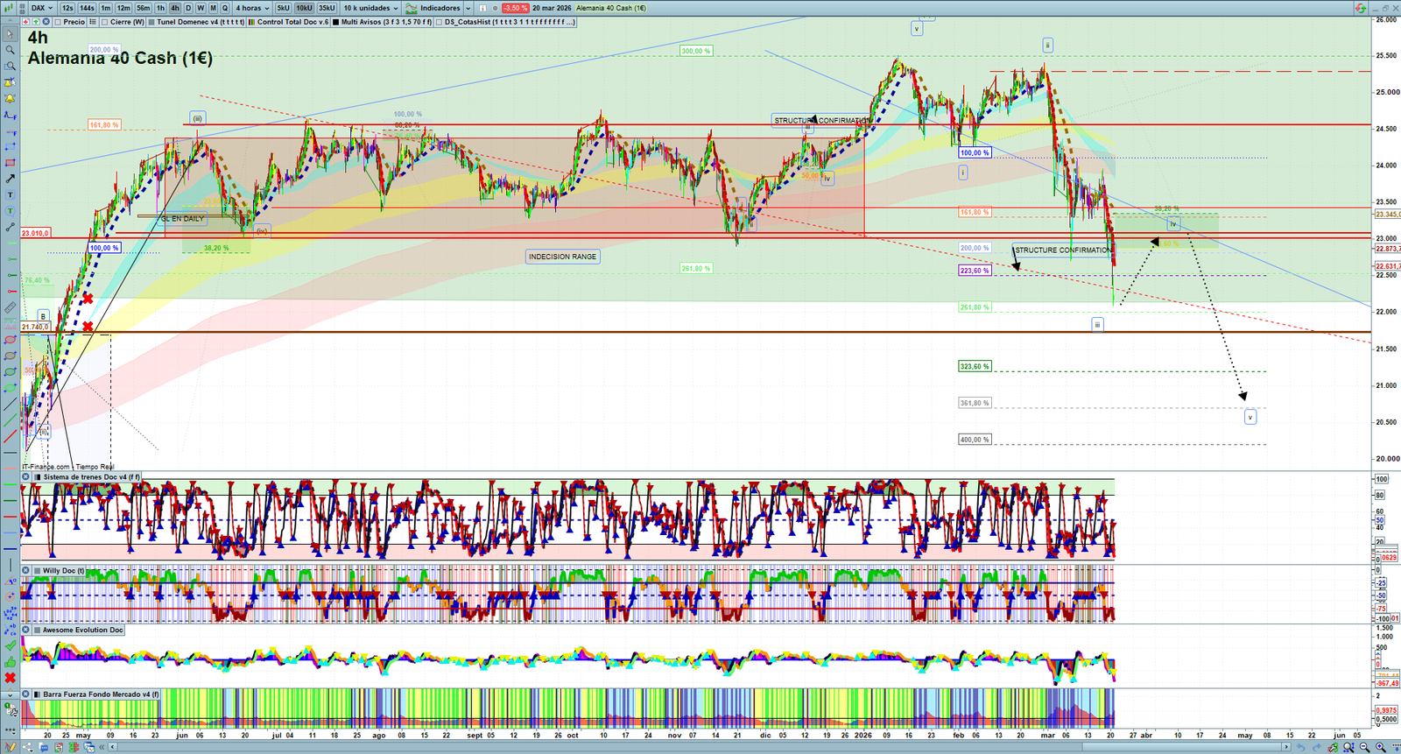Toggle the 5kU units button
Image resolution: width=1401 pixels, height=754 pixels.
(x=283, y=8)
